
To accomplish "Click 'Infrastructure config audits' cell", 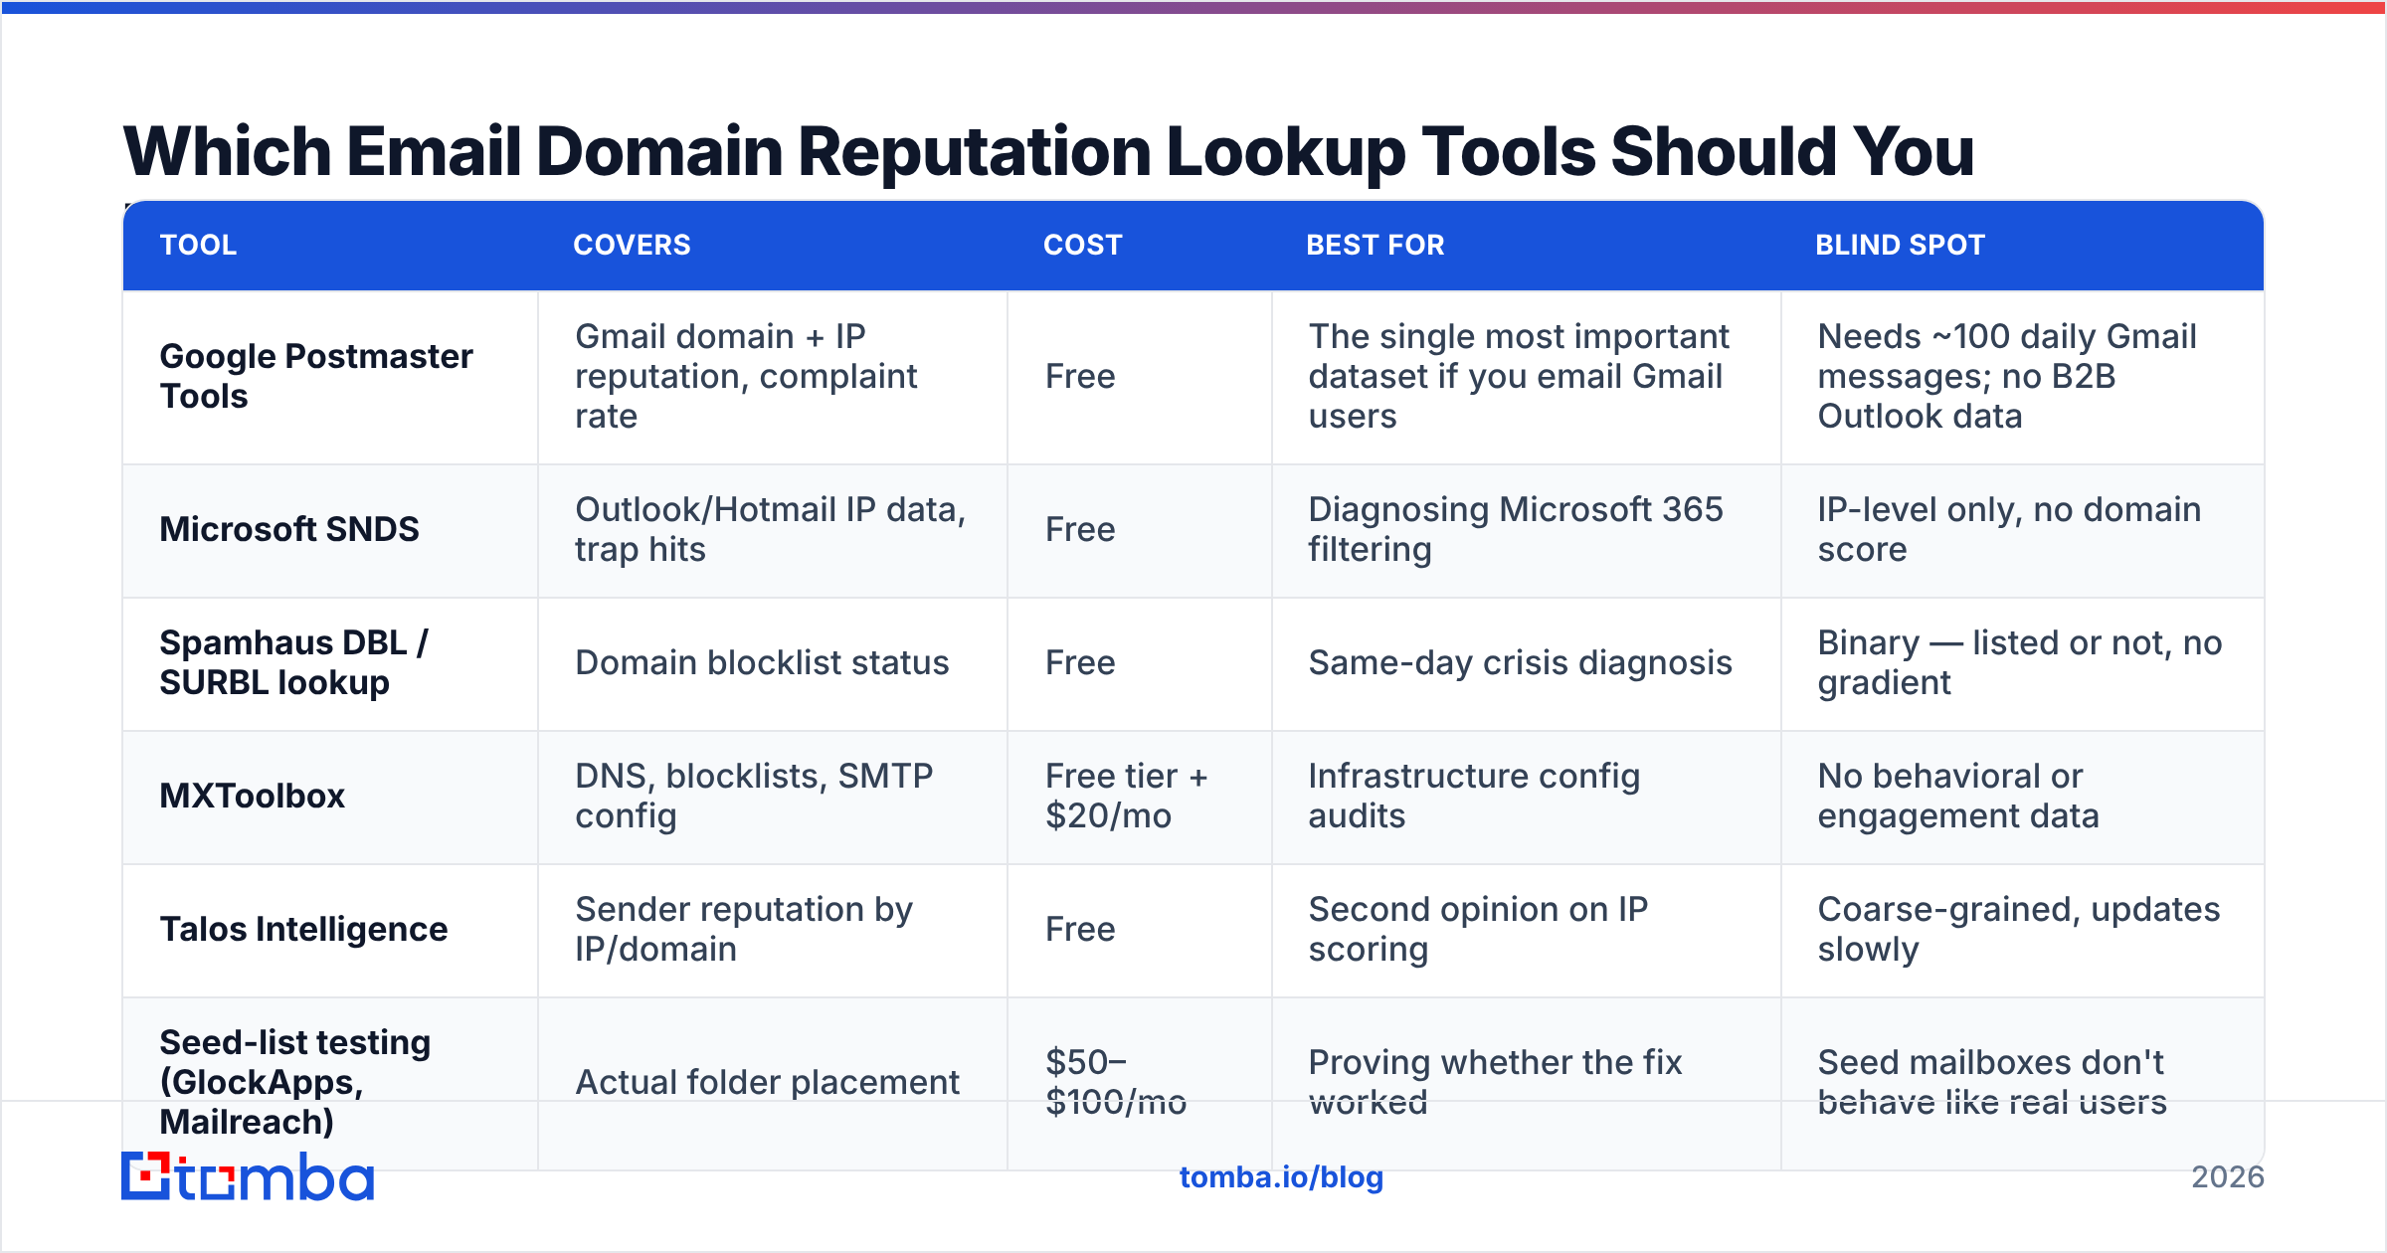I will pyautogui.click(x=1527, y=798).
